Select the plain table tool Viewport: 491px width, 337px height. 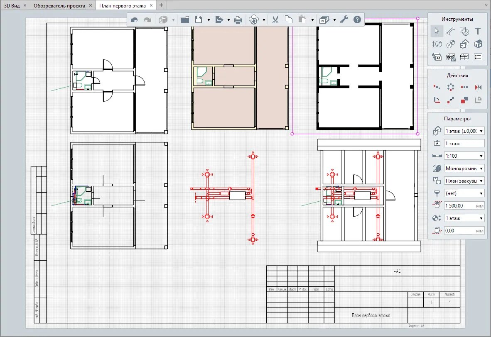click(x=464, y=57)
